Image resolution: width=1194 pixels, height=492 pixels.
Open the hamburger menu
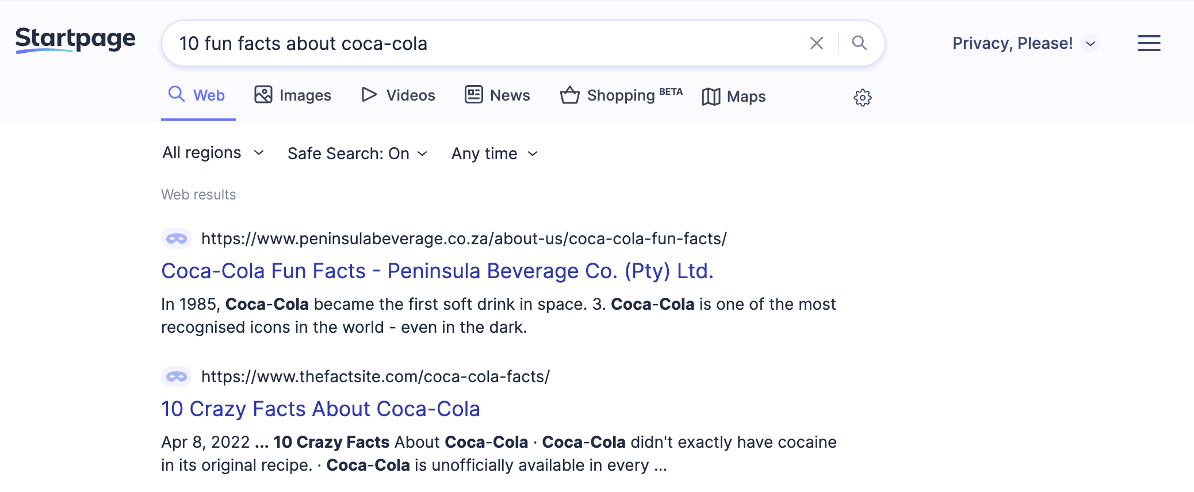pos(1149,43)
